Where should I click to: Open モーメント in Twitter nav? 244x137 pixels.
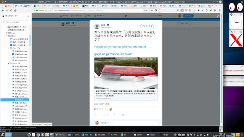pyautogui.click(x=76, y=16)
